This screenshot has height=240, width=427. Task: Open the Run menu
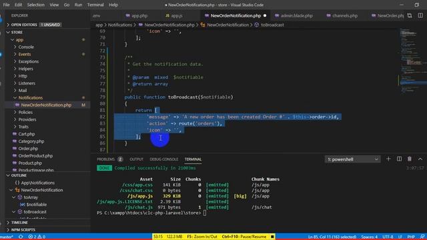coord(78,5)
